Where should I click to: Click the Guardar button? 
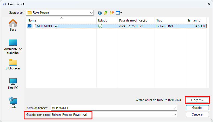(x=197, y=108)
